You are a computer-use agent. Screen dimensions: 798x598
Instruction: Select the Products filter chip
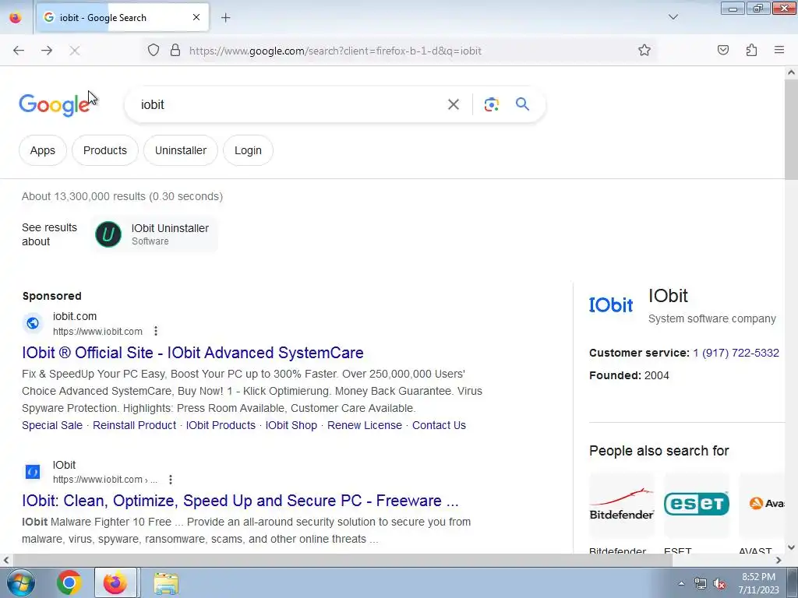pyautogui.click(x=105, y=150)
